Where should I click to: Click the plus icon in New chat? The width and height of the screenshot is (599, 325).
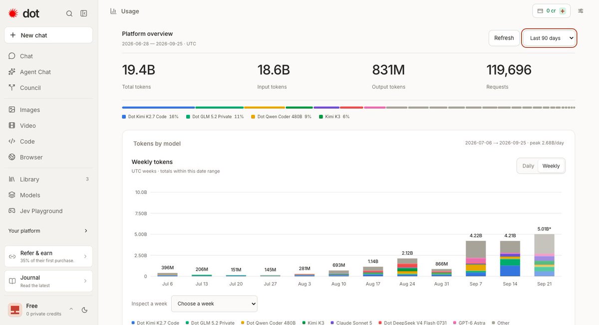tap(13, 35)
